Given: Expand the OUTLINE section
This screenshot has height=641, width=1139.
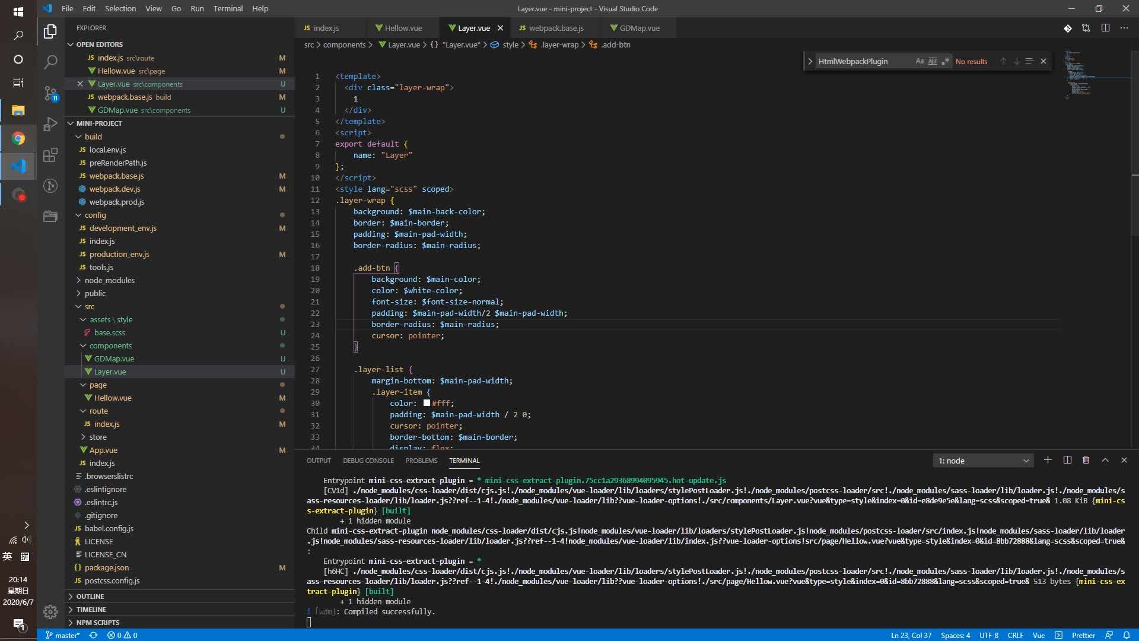Looking at the screenshot, I should pyautogui.click(x=90, y=596).
